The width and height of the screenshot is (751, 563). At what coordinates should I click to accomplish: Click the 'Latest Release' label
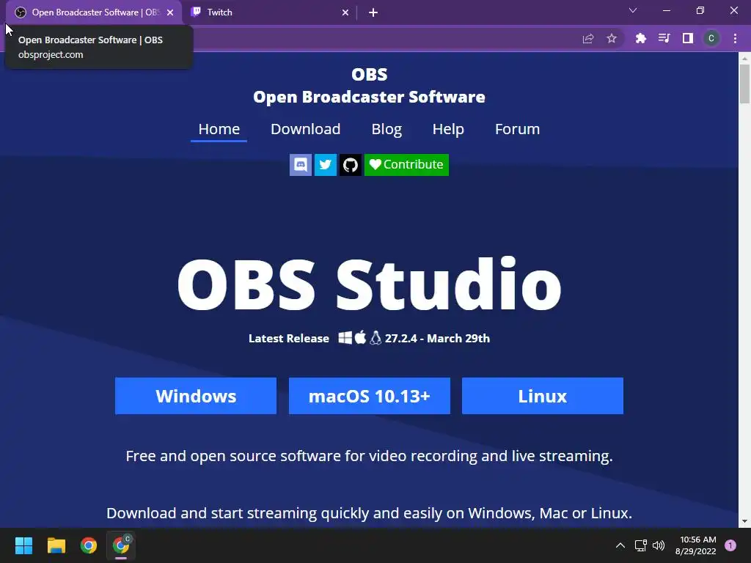pyautogui.click(x=289, y=339)
